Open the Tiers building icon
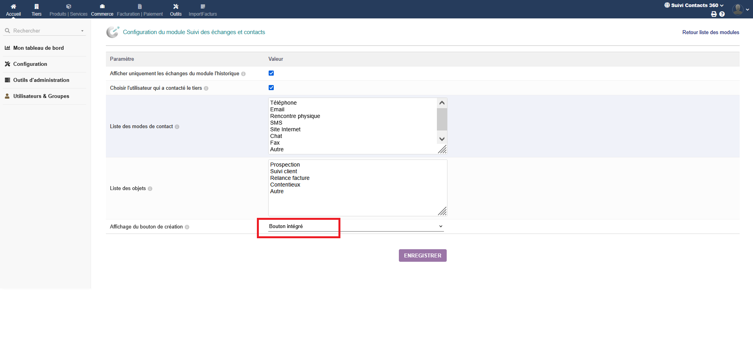Viewport: 753px width, 346px height. 36,7
